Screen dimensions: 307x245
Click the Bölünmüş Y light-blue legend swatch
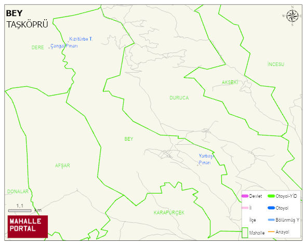271,220
